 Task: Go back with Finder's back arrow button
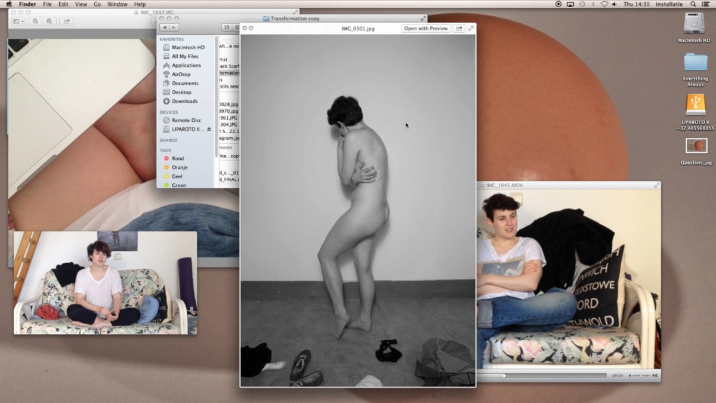[x=165, y=27]
